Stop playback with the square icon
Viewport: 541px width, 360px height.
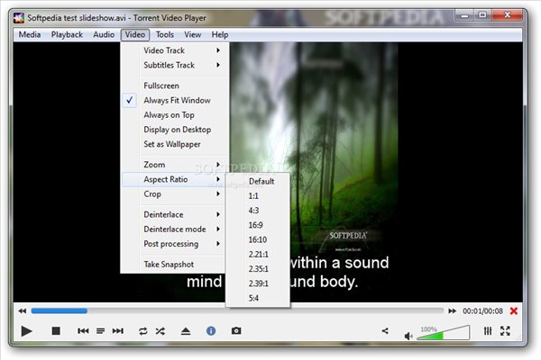tap(56, 331)
